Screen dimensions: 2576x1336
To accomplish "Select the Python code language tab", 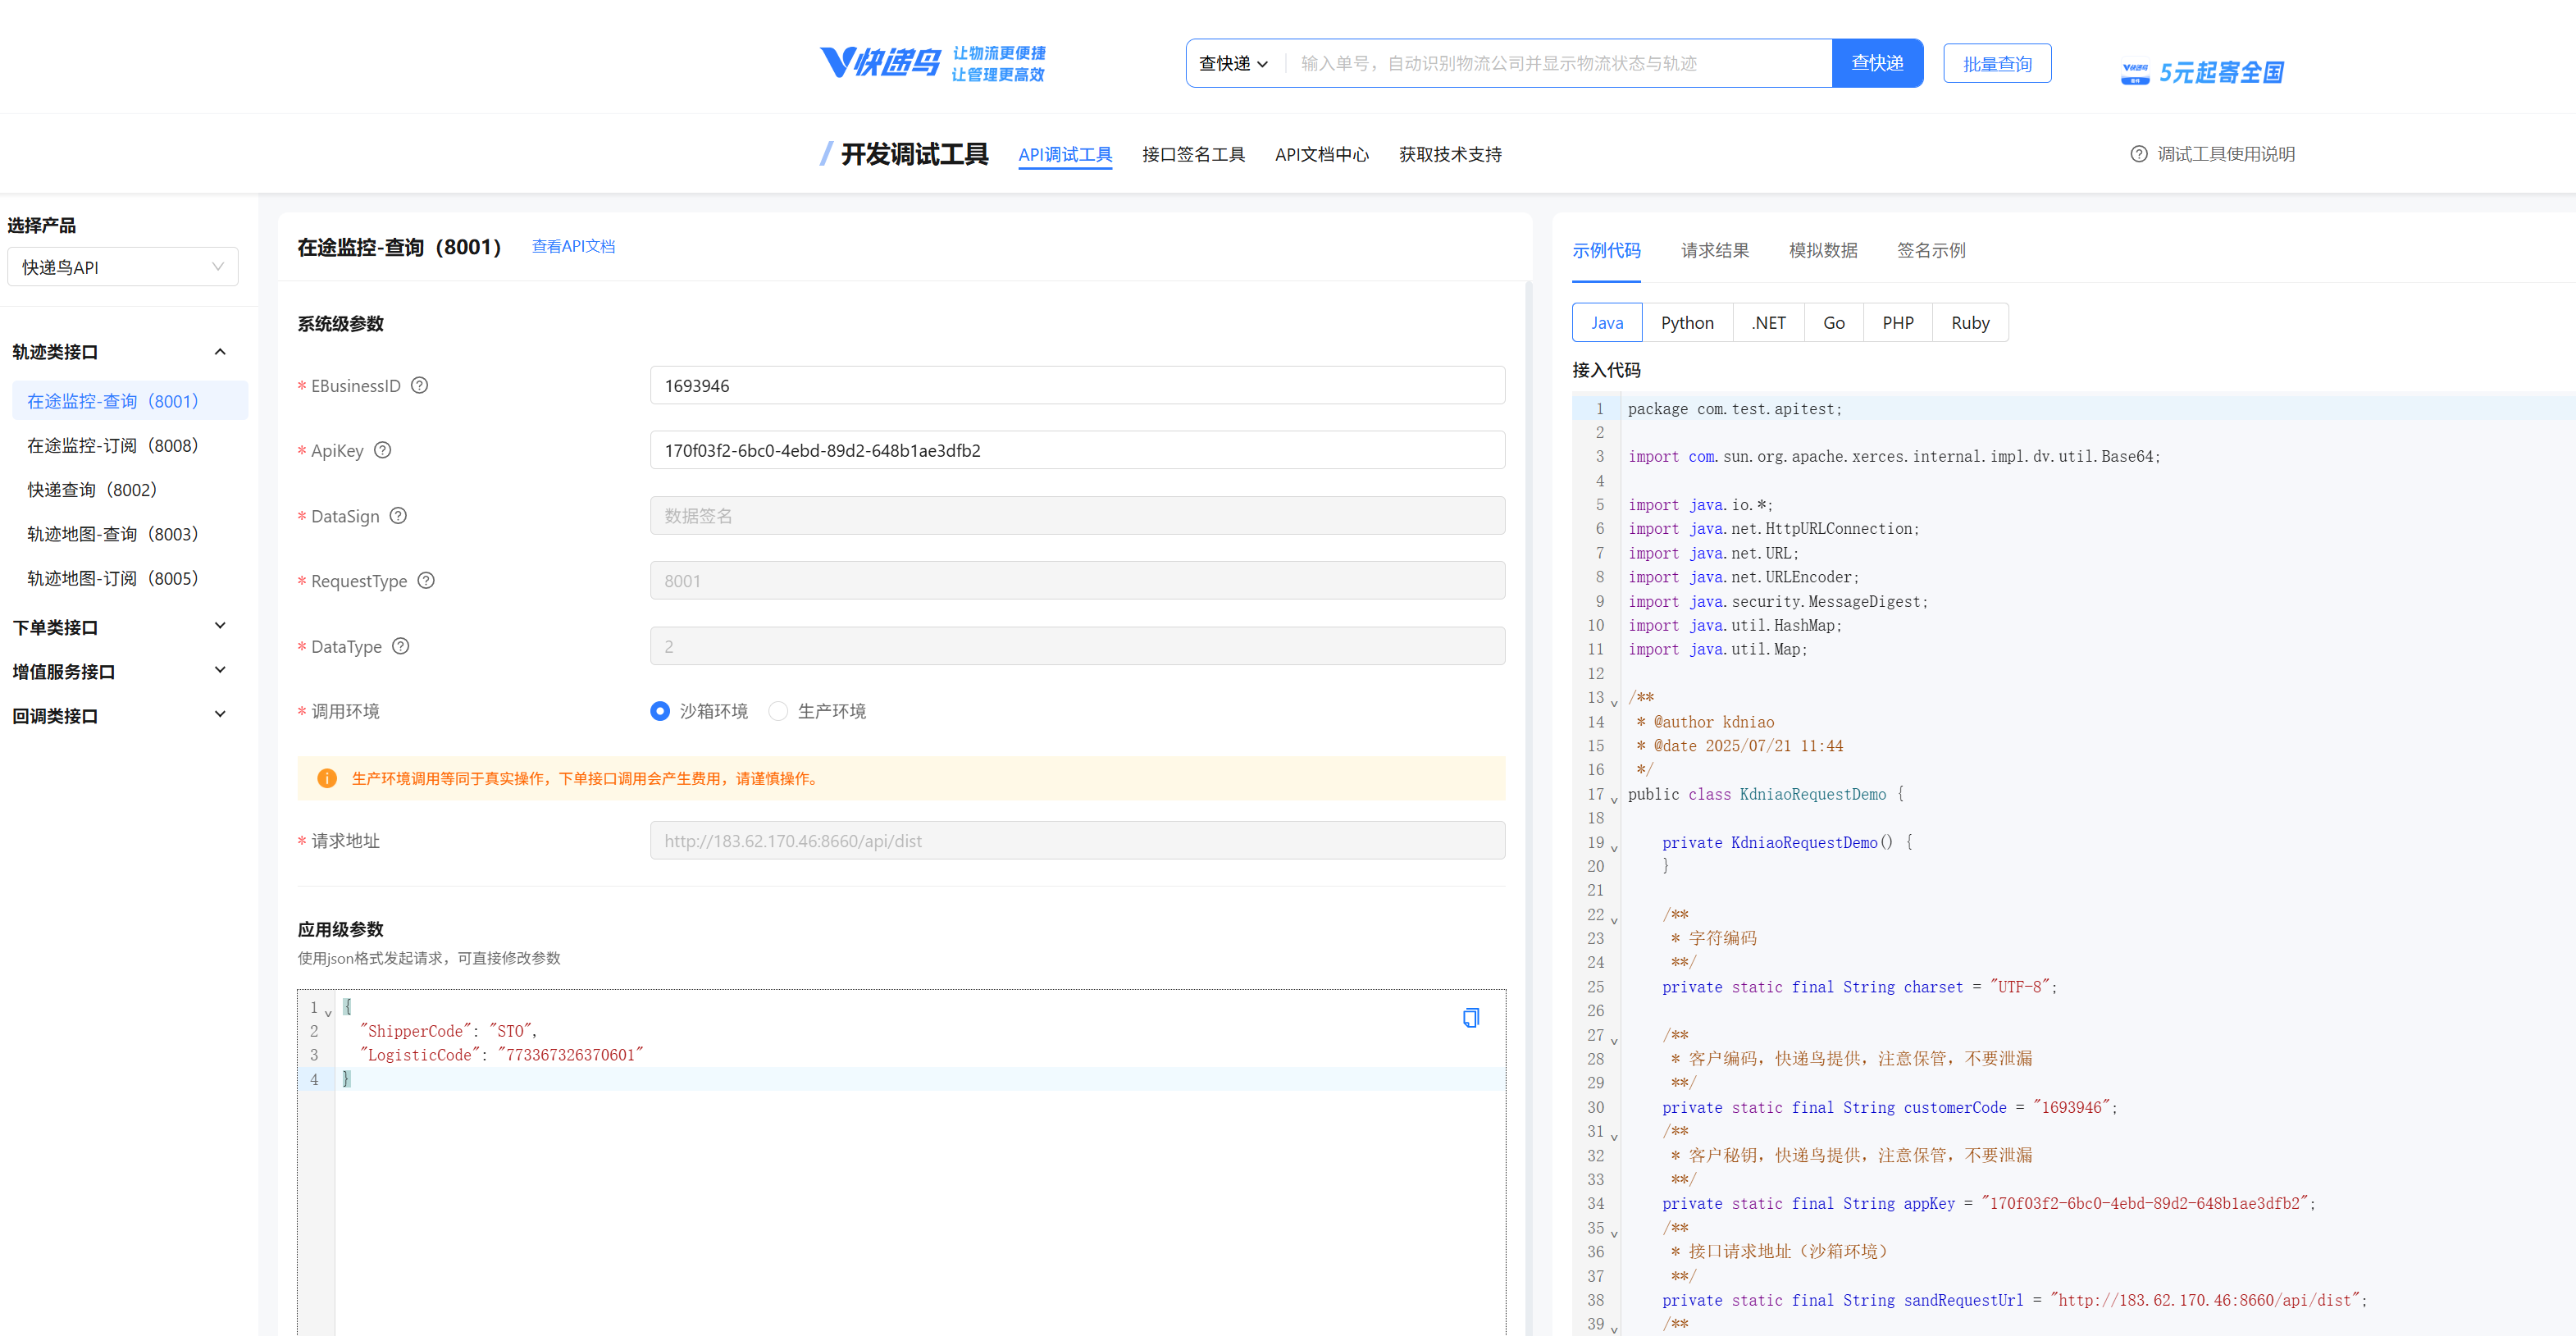I will pyautogui.click(x=1687, y=323).
